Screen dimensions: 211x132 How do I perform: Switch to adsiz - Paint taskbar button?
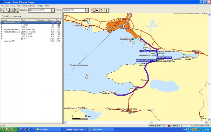tap(101, 130)
